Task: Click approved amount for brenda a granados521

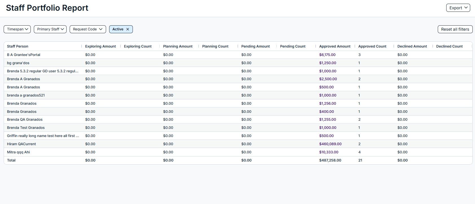Action: (x=328, y=95)
